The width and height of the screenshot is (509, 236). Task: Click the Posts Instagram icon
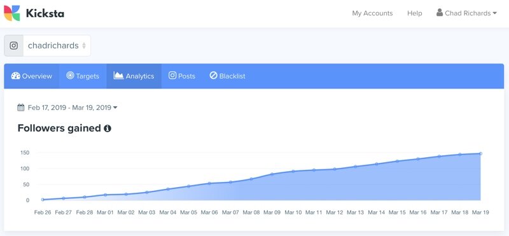click(x=172, y=75)
